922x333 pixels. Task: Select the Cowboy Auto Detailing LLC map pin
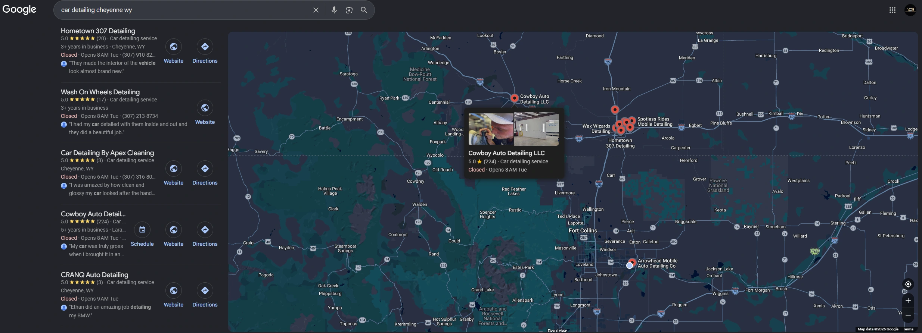click(x=515, y=98)
